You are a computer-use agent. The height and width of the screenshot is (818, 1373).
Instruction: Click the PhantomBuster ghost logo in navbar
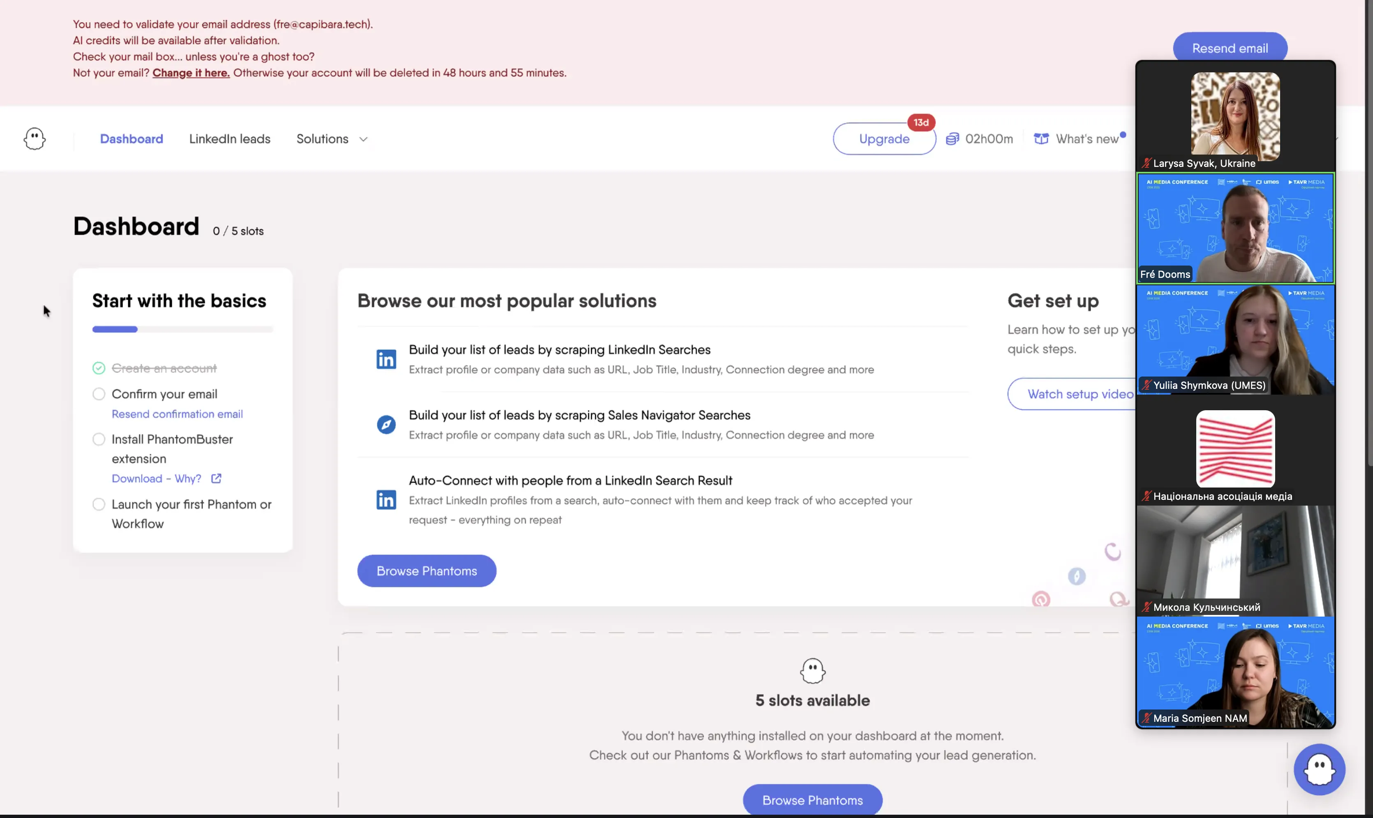click(x=34, y=139)
